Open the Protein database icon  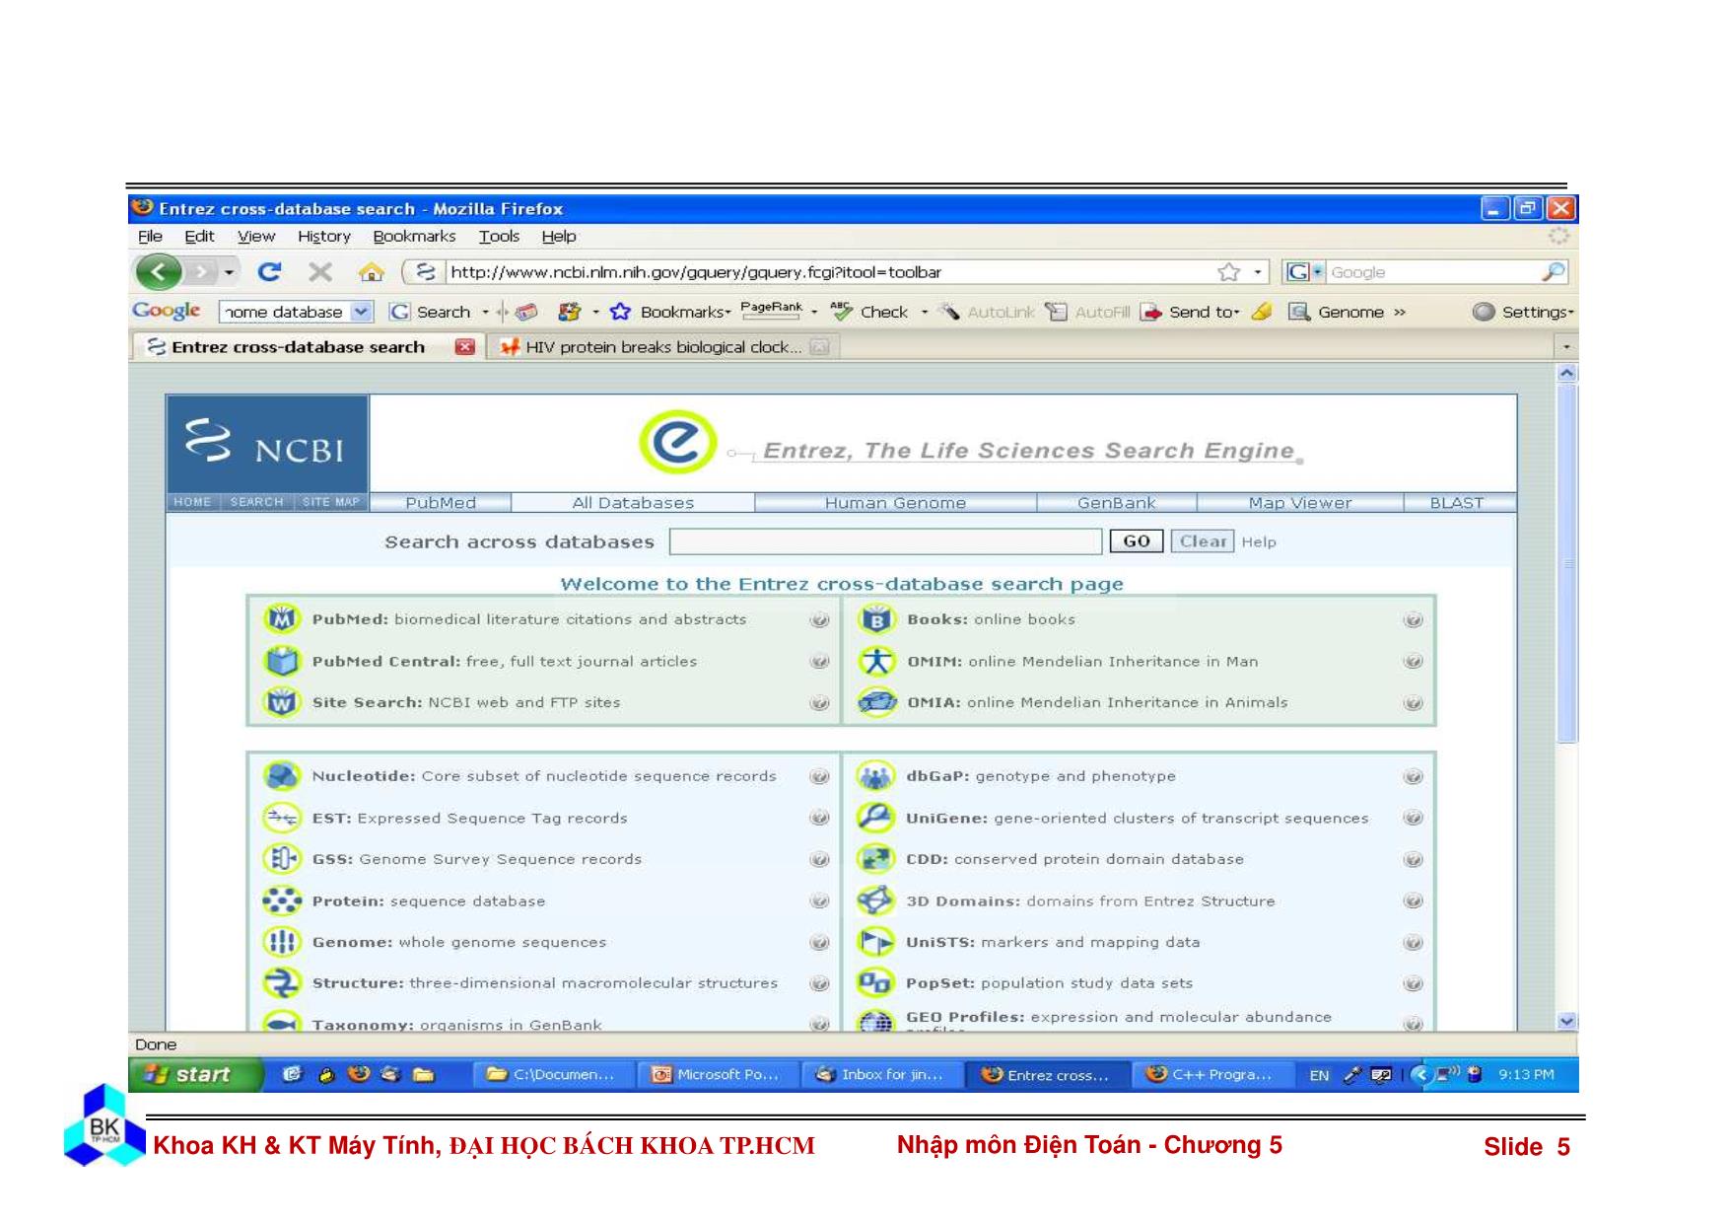(282, 900)
